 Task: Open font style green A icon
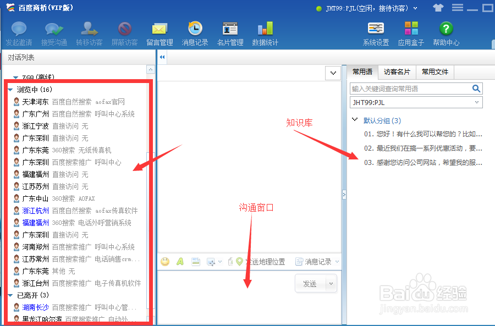pyautogui.click(x=180, y=261)
